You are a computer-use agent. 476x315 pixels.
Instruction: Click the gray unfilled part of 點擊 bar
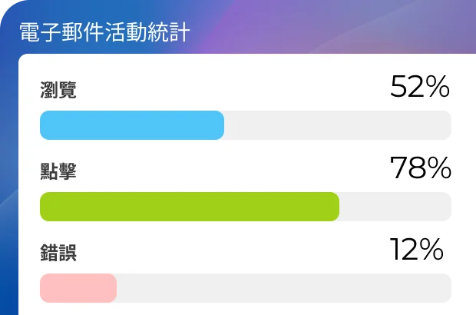(395, 207)
